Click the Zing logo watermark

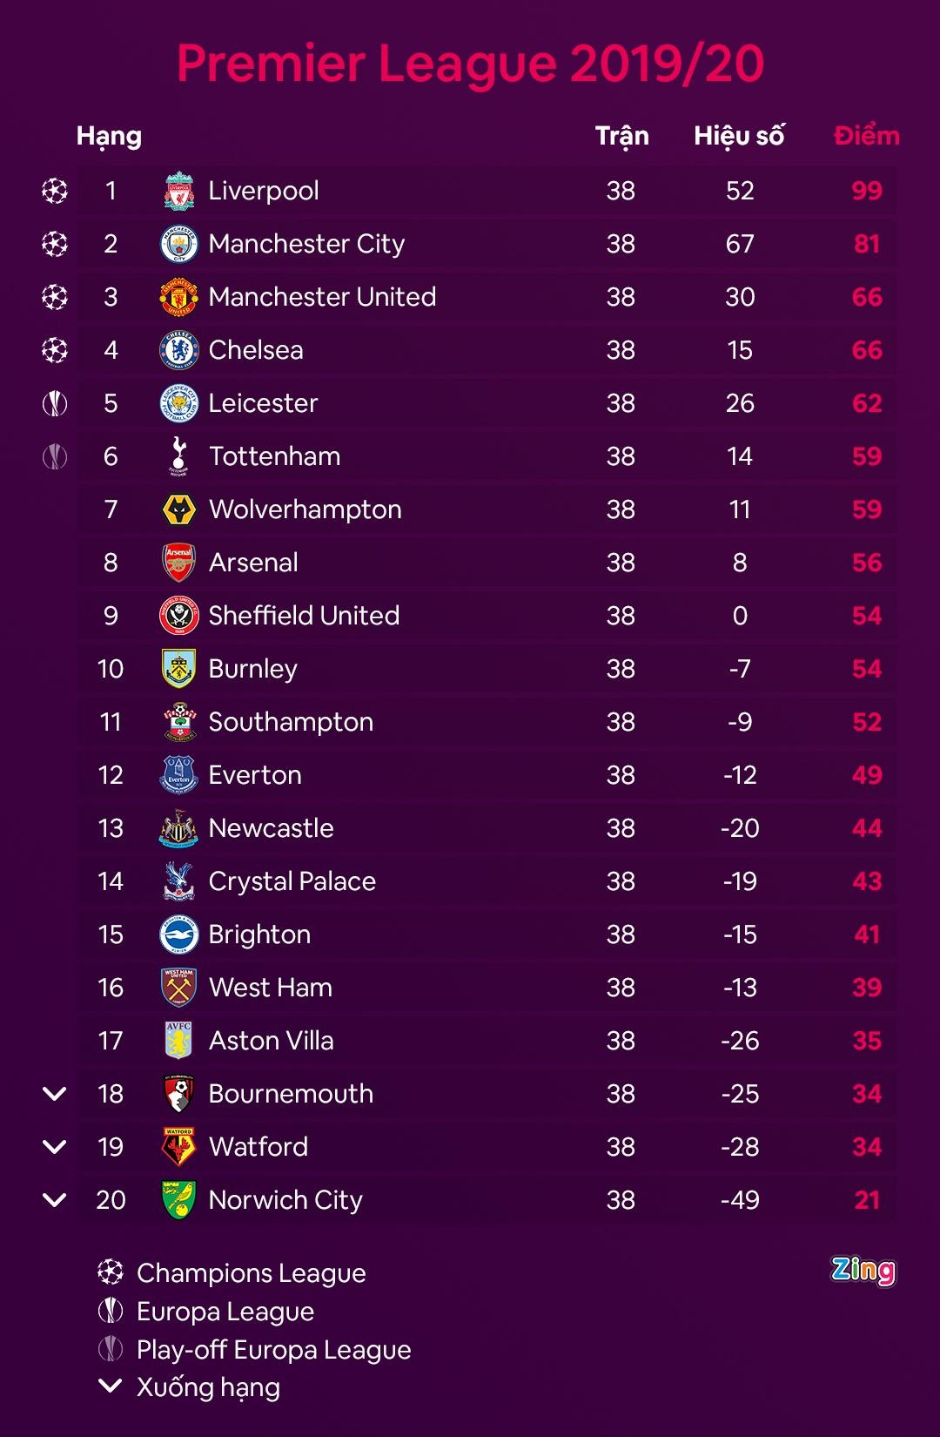(863, 1271)
